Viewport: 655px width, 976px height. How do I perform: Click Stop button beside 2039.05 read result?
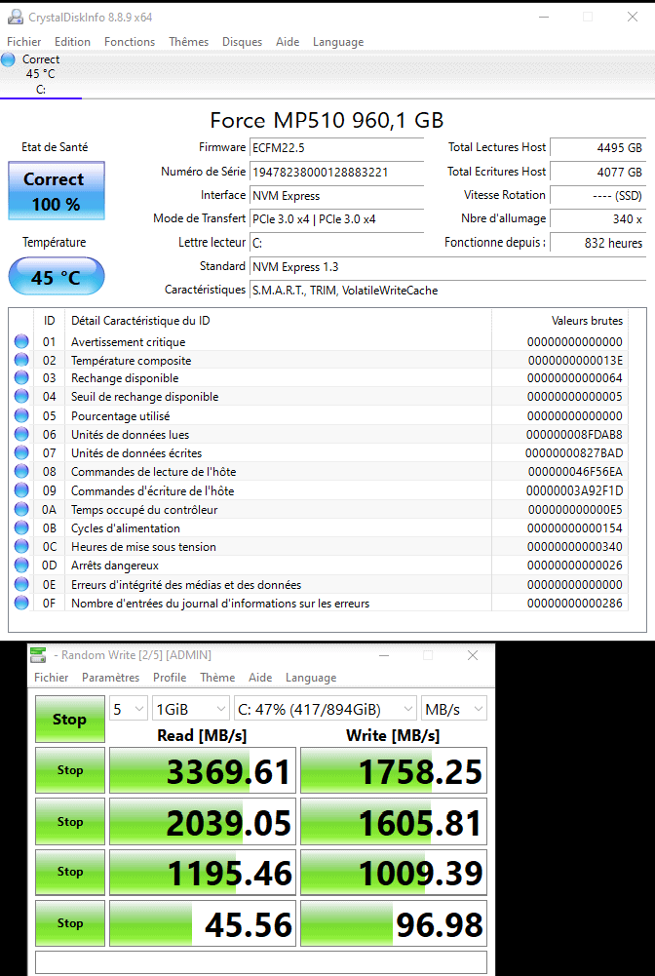(69, 822)
